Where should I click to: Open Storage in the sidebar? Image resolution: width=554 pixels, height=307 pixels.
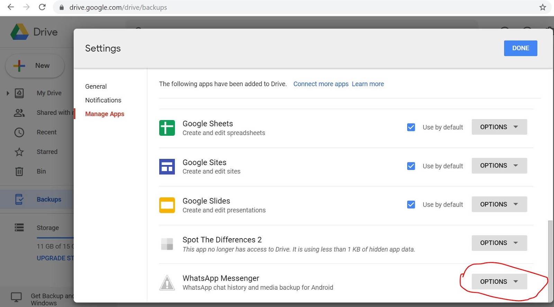(x=48, y=228)
